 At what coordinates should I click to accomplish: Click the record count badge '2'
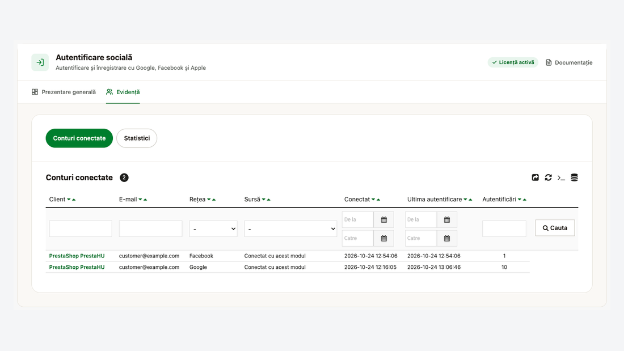(124, 177)
